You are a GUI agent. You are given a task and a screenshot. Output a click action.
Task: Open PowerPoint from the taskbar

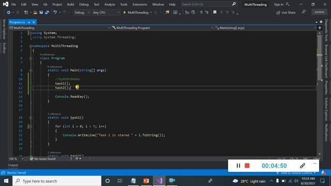point(146,181)
